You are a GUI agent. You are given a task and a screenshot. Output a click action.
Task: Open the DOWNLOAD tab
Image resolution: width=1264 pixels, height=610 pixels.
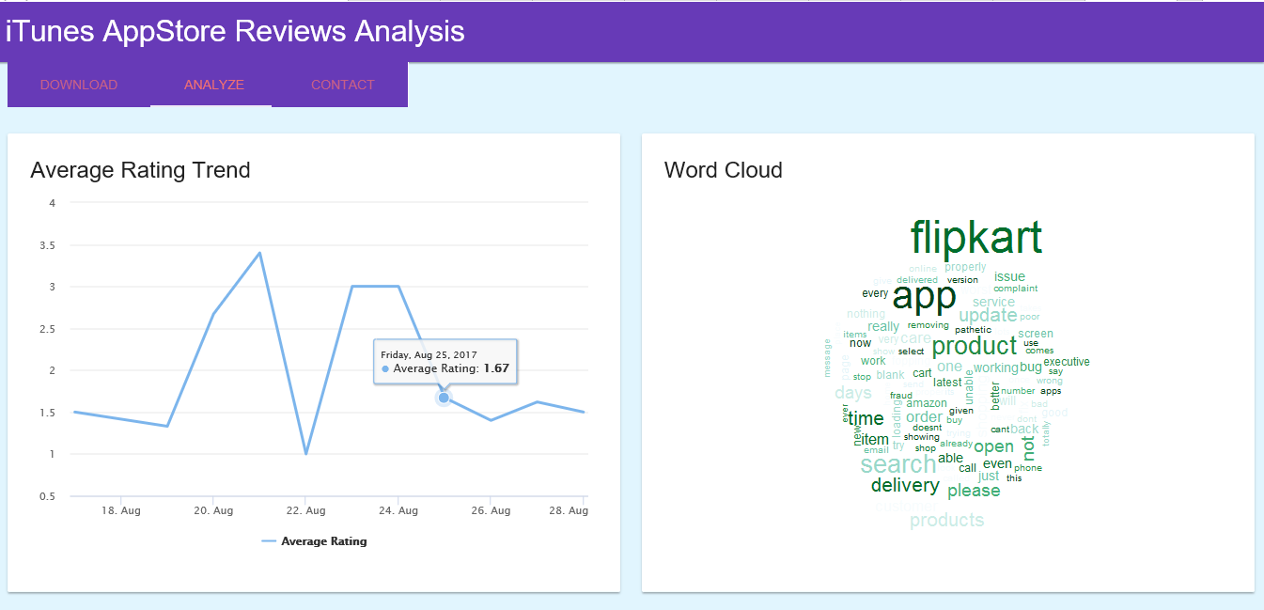pyautogui.click(x=79, y=85)
